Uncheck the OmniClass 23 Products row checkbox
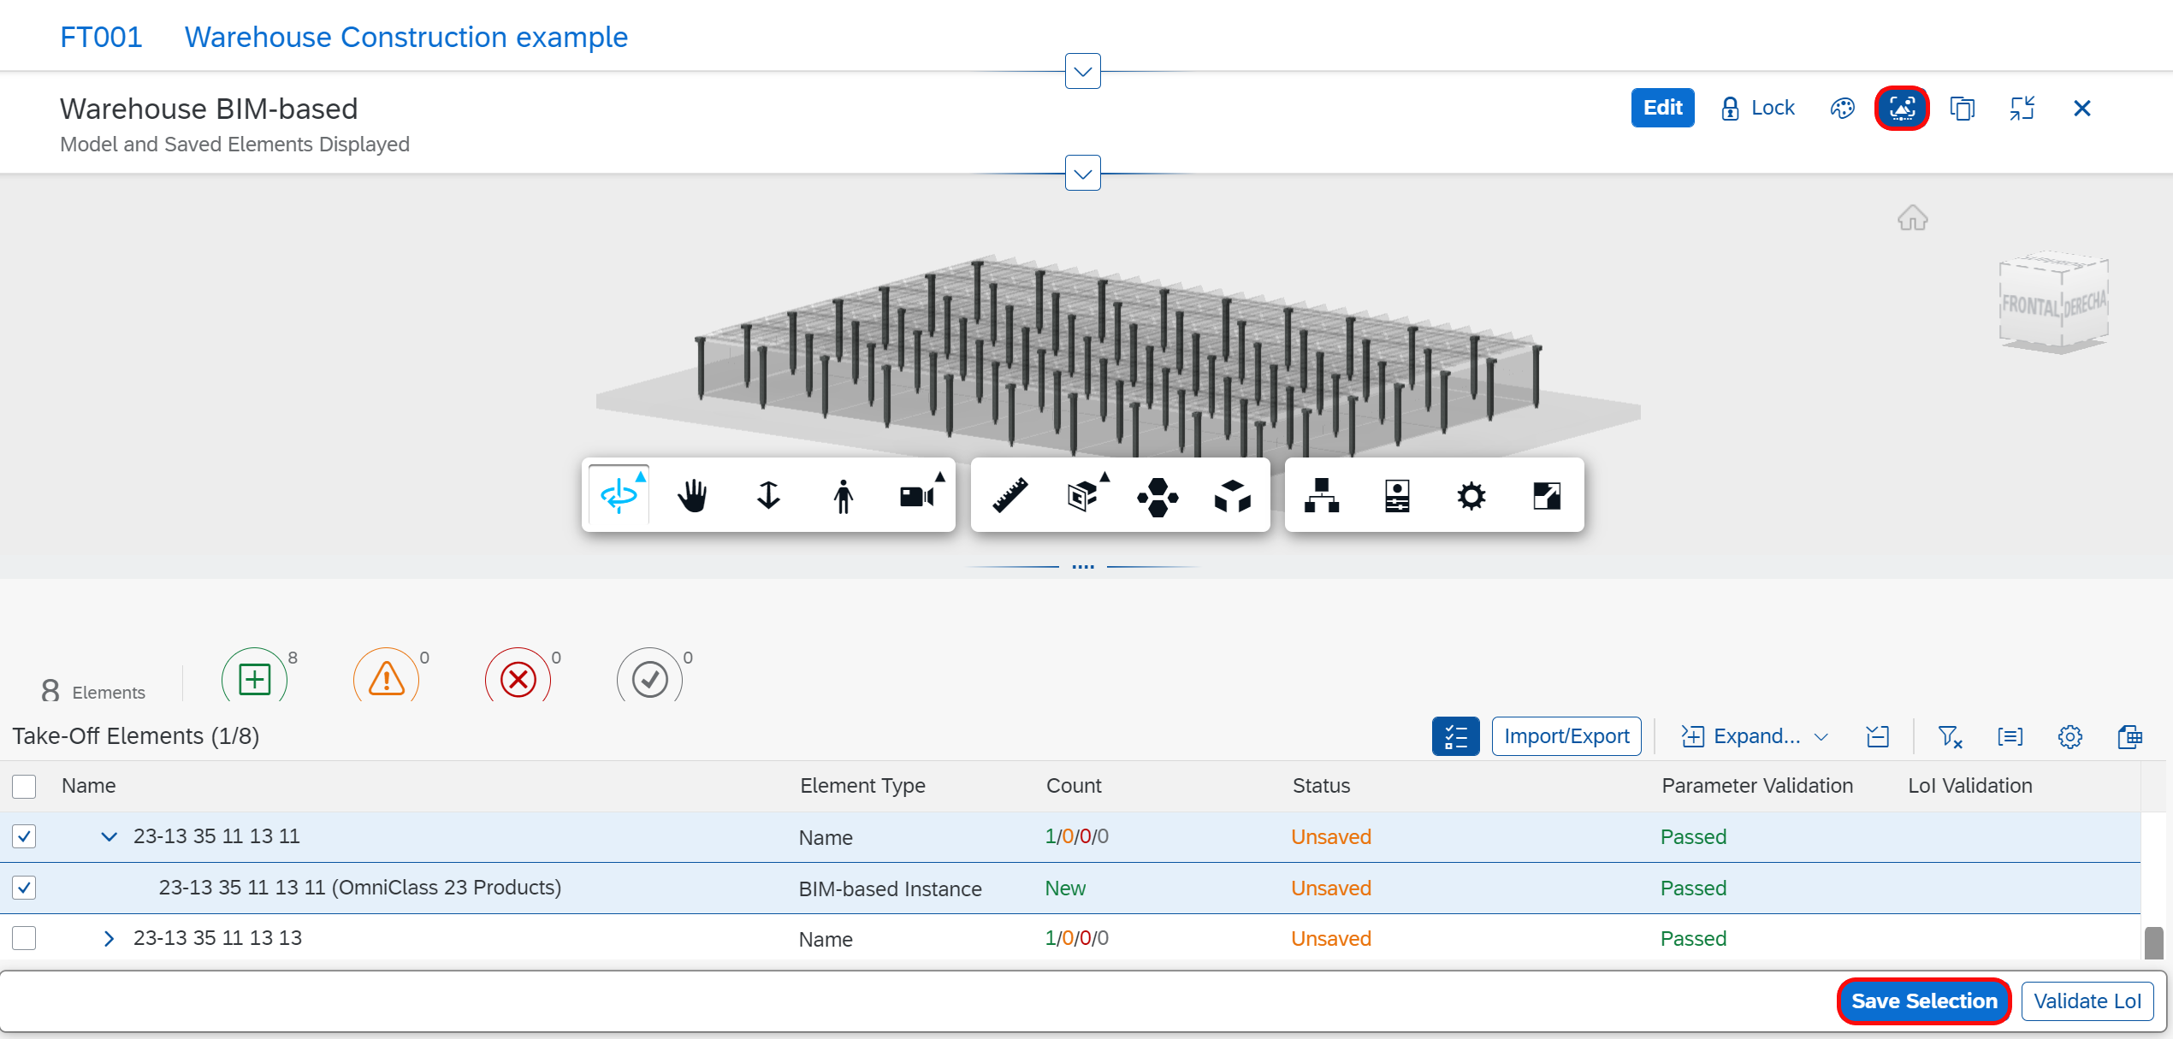This screenshot has height=1039, width=2173. [x=24, y=888]
